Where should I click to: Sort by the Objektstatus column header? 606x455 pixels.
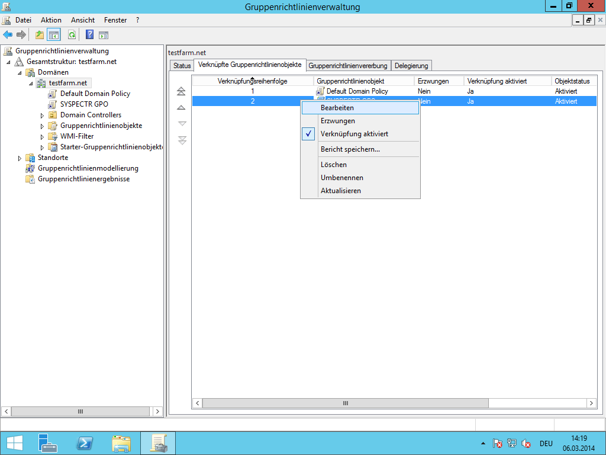(573, 81)
